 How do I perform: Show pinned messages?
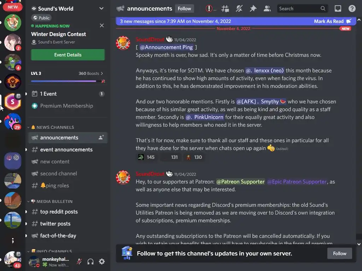pyautogui.click(x=253, y=9)
